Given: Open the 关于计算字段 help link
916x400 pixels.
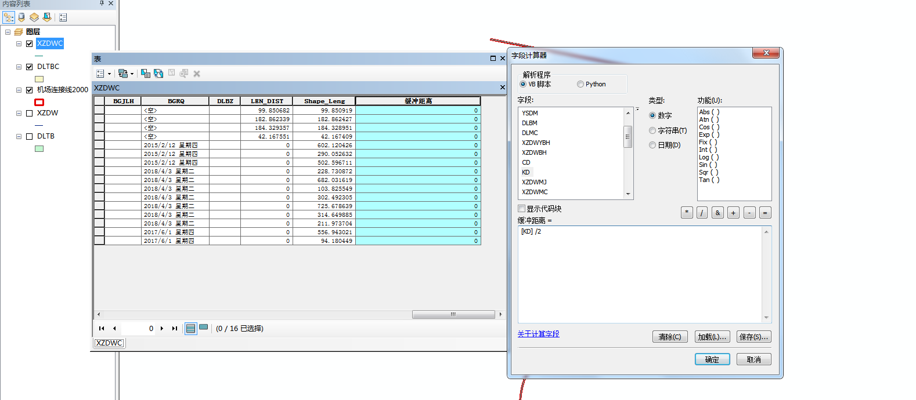Looking at the screenshot, I should 538,334.
